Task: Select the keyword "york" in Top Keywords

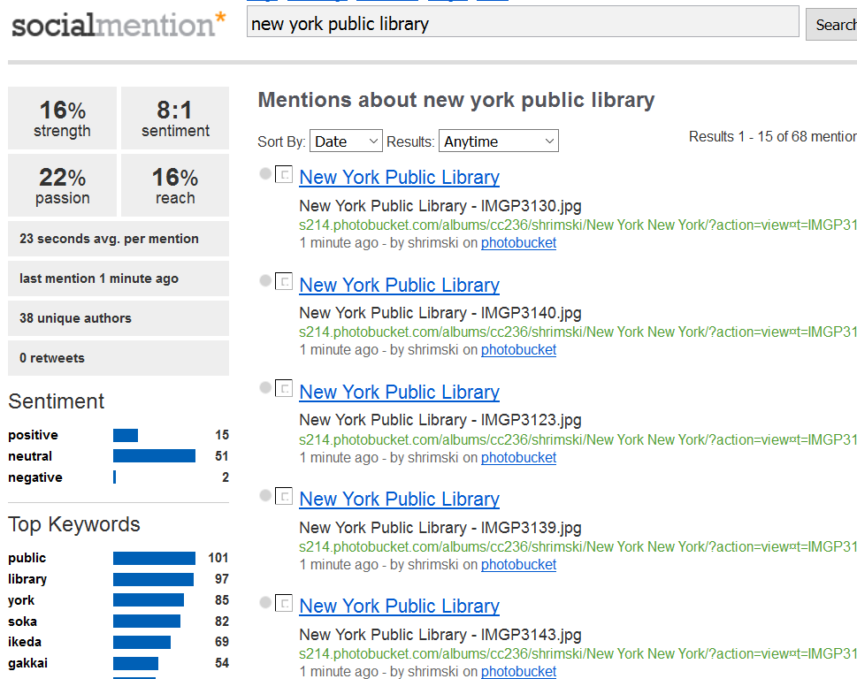Action: point(20,600)
